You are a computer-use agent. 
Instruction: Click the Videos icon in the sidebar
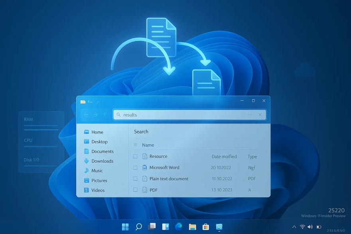click(x=87, y=190)
